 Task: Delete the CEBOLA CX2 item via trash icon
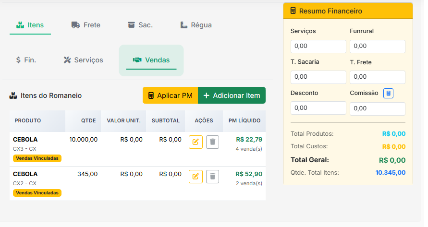[212, 177]
